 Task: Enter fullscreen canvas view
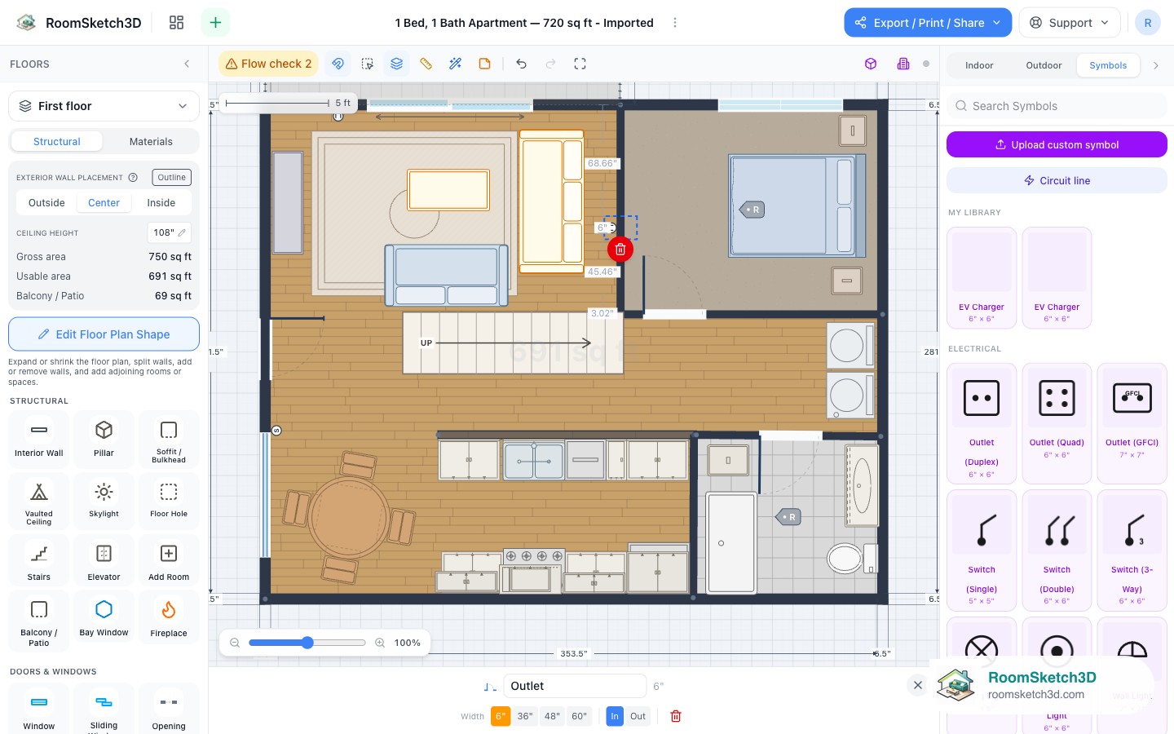tap(580, 64)
